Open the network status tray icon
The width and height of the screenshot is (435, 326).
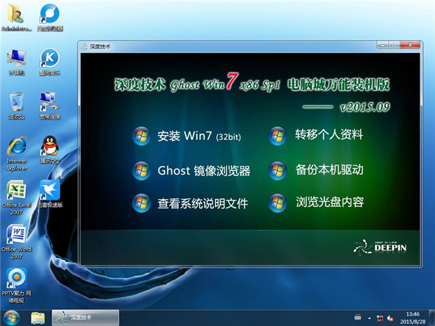pyautogui.click(x=380, y=319)
